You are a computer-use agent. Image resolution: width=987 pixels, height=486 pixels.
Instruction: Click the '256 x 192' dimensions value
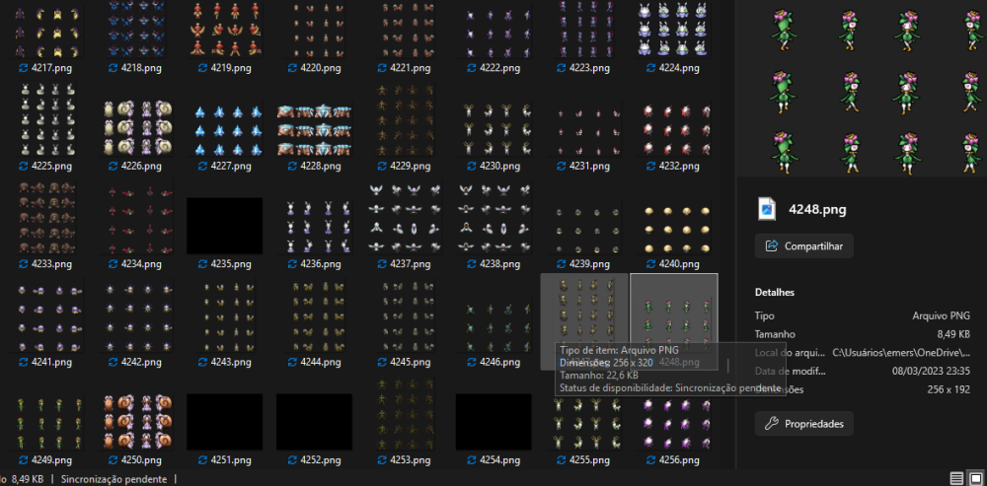[x=949, y=389]
